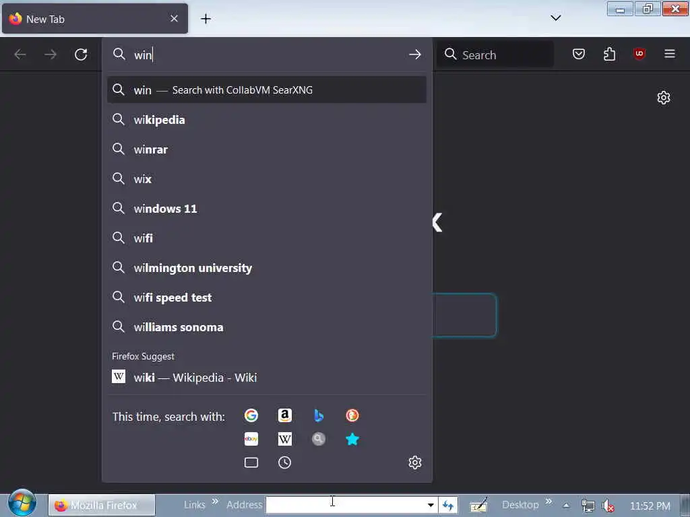
Task: Select 'win — Search with CollabVM SearXNG'
Action: 267,90
